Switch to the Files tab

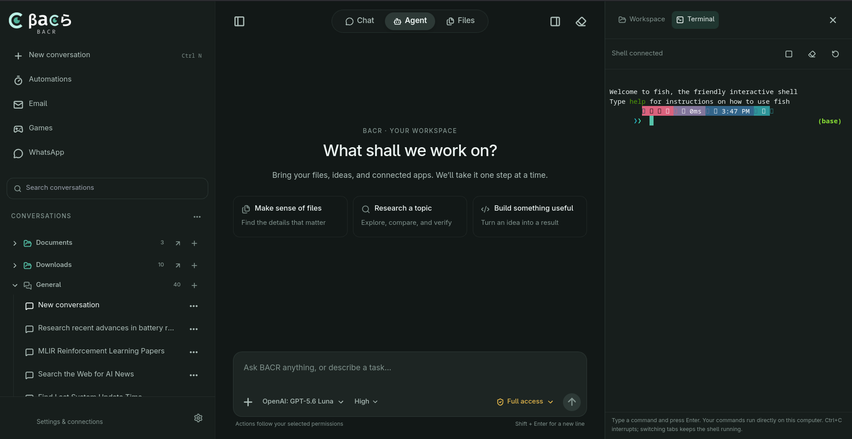click(x=460, y=21)
